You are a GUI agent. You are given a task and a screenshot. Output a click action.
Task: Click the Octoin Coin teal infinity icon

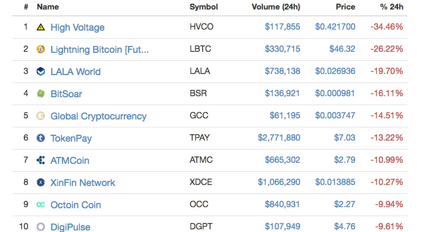point(41,205)
